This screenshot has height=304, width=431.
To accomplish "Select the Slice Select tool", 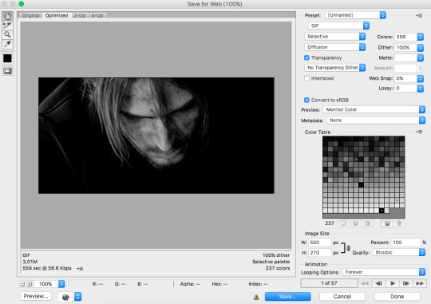I will click(x=7, y=26).
